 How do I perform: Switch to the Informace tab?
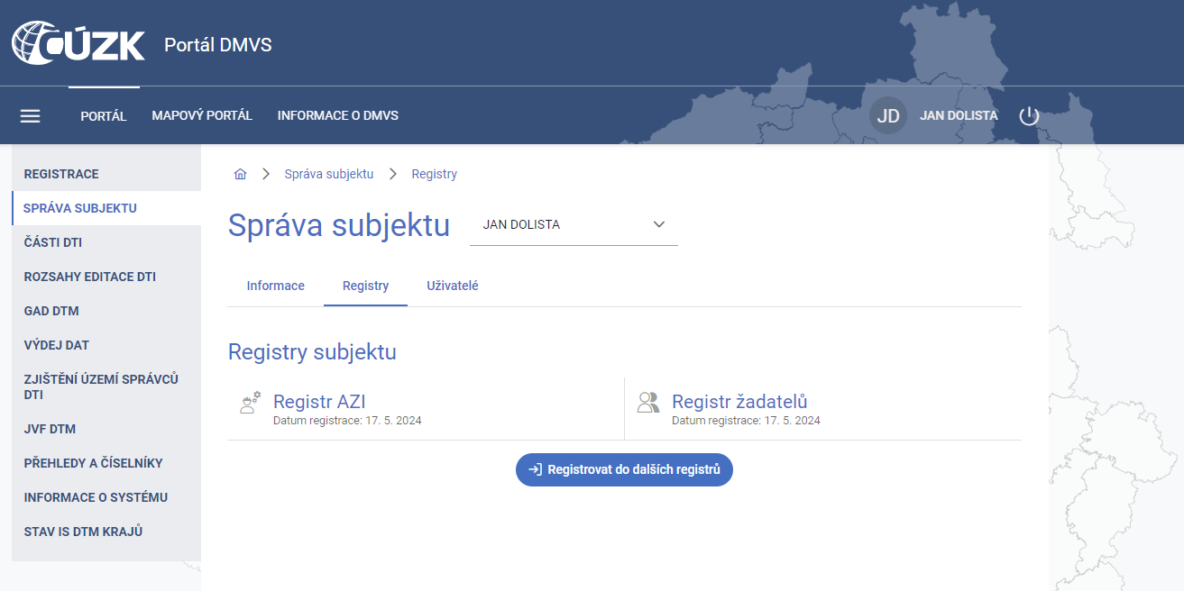click(x=275, y=286)
